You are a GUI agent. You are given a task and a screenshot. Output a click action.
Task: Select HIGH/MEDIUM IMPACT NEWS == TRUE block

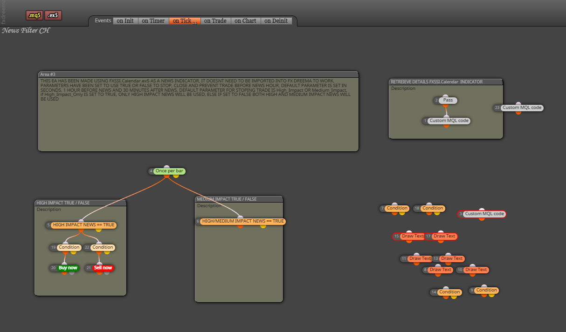[x=243, y=221]
